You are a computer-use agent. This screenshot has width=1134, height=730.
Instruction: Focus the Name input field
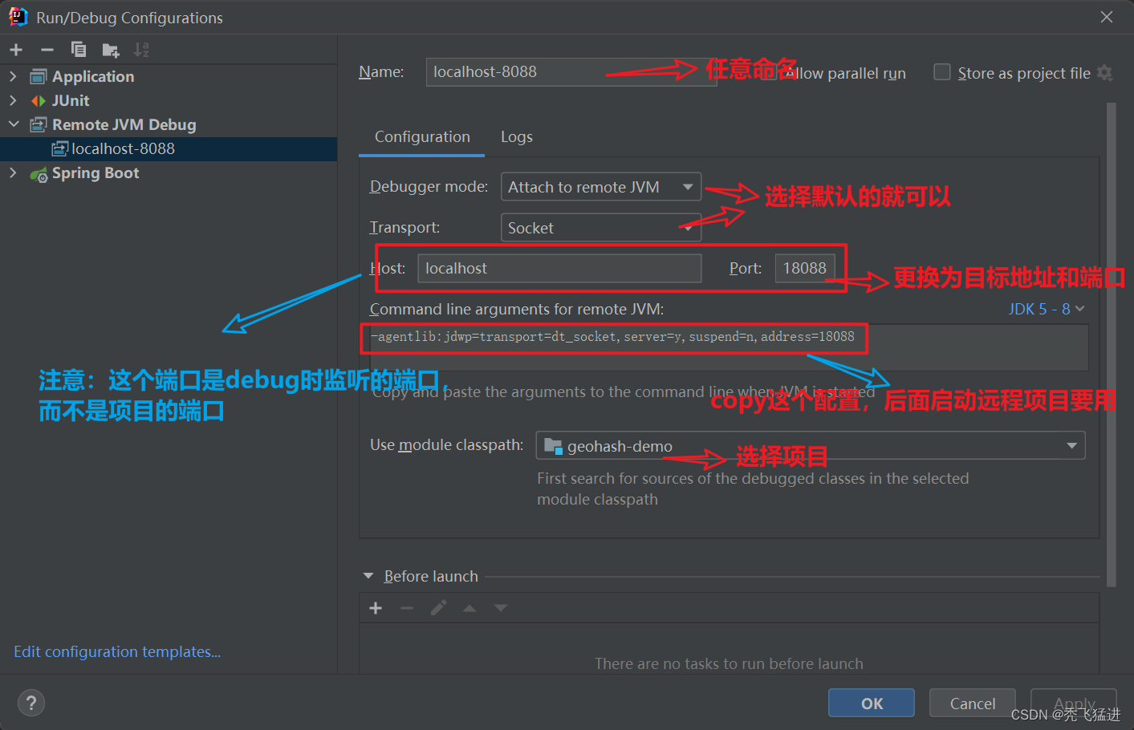pos(571,72)
